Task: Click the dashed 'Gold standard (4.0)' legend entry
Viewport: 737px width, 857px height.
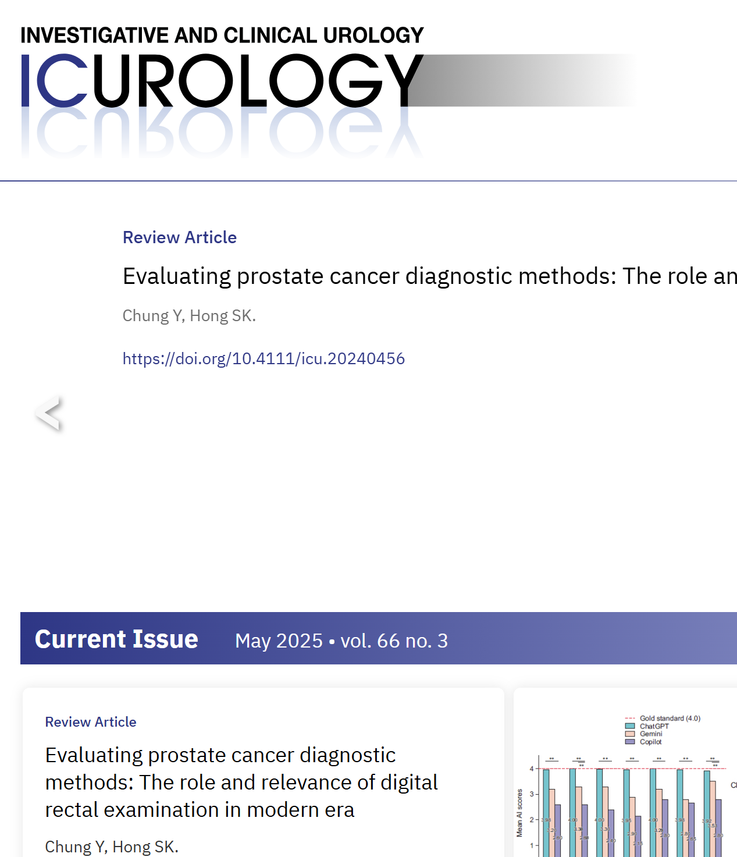Action: pos(663,719)
